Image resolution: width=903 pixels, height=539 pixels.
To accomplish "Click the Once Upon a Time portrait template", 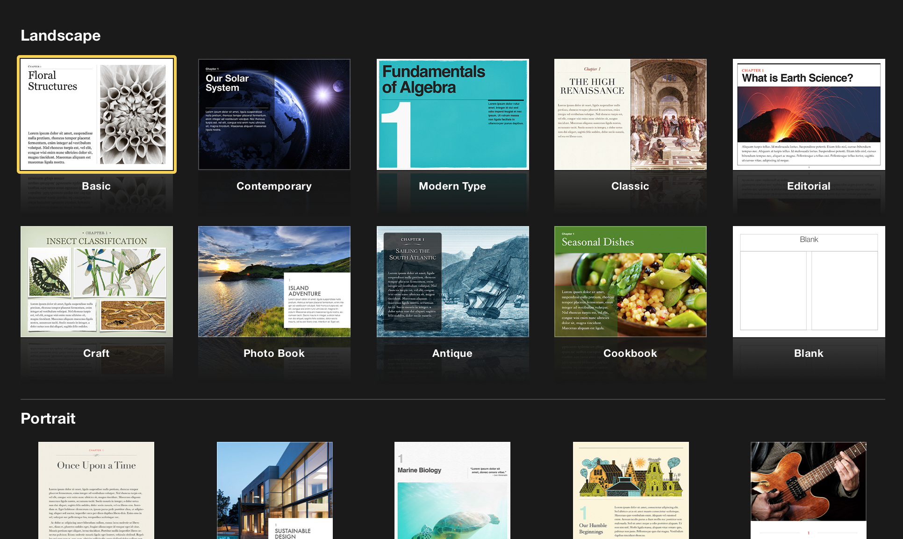I will tap(96, 490).
